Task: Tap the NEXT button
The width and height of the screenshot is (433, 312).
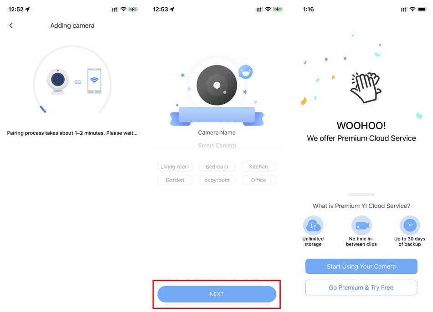Action: [217, 294]
